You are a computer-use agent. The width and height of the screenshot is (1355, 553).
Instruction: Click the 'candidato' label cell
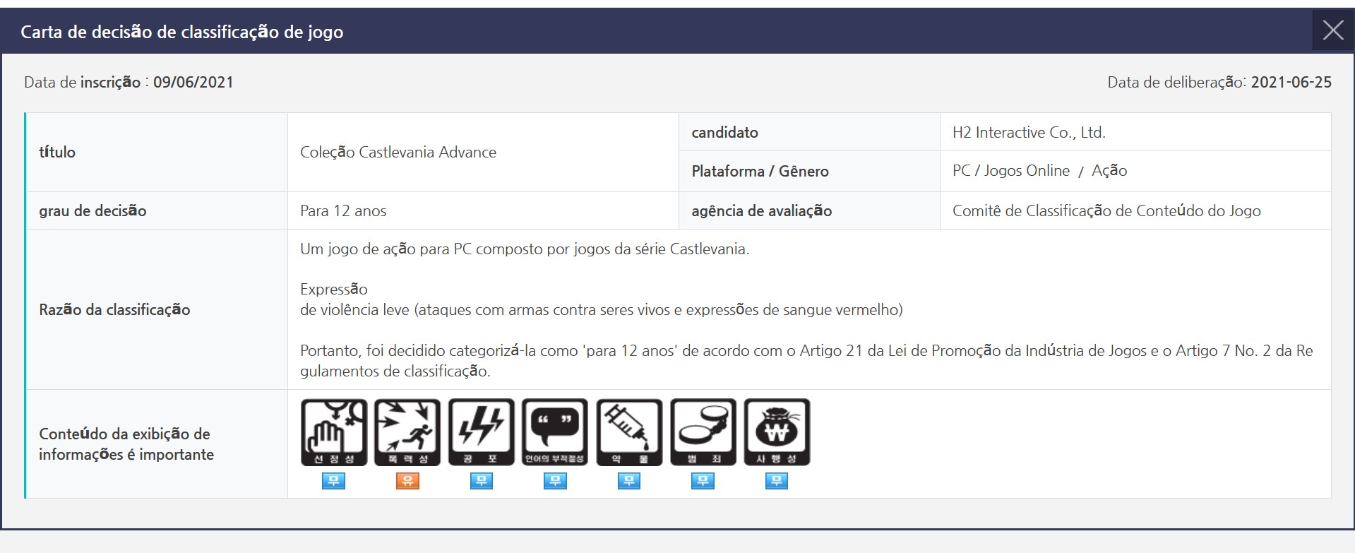pyautogui.click(x=809, y=132)
